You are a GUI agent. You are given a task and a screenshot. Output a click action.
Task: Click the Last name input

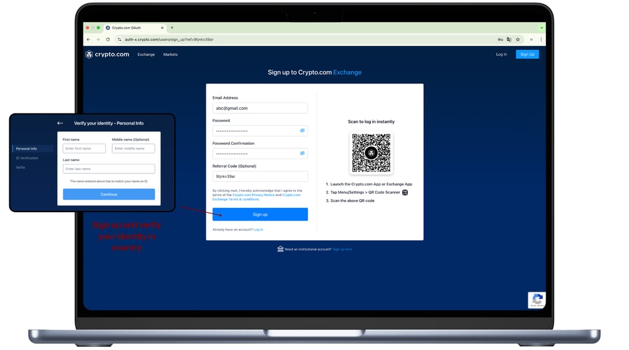pos(109,169)
